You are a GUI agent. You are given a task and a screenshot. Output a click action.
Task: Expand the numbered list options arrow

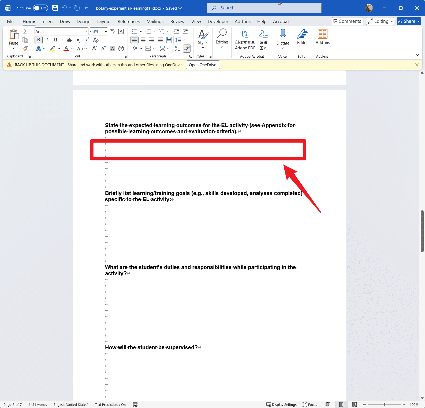[x=154, y=31]
